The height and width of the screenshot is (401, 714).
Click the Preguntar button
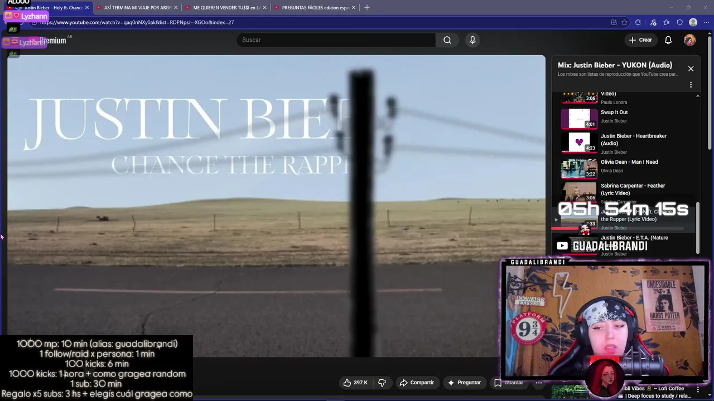coord(464,383)
